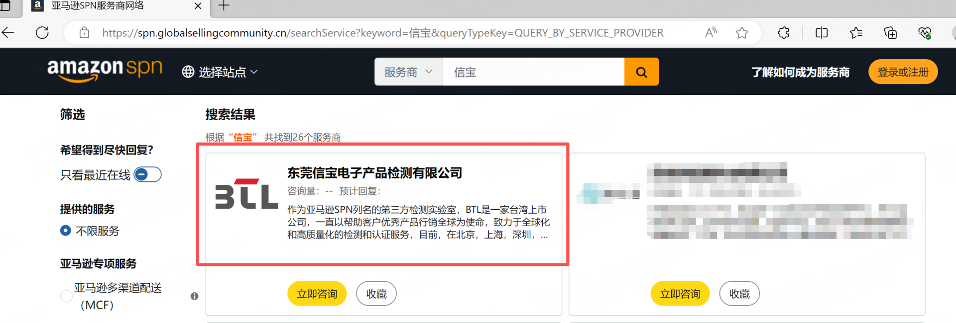The width and height of the screenshot is (956, 323).
Task: Click the globe icon beside 选择站点
Action: tap(188, 72)
